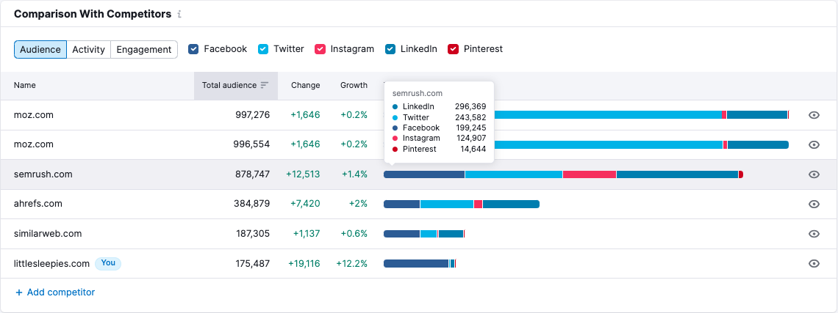
Task: Click semrush.com's pink Instagram bar segment
Action: pyautogui.click(x=589, y=174)
